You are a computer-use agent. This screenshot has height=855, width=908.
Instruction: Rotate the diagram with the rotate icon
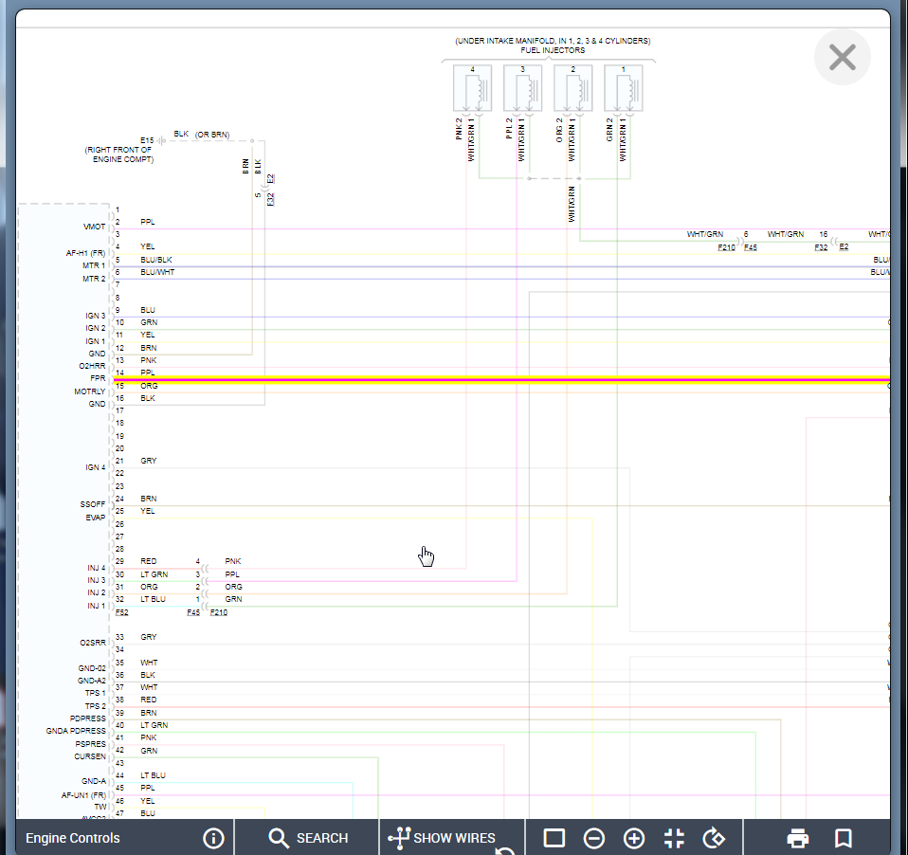pos(714,838)
